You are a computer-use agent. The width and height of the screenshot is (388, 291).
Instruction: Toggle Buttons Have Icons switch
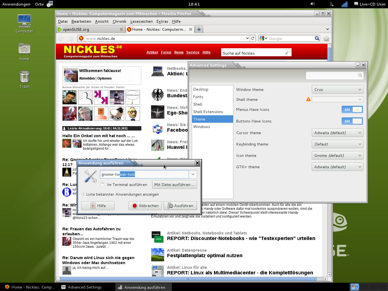tap(352, 121)
